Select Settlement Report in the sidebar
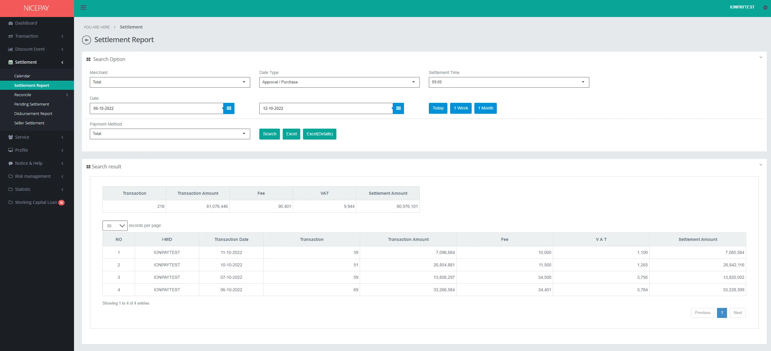771x351 pixels. (x=37, y=86)
